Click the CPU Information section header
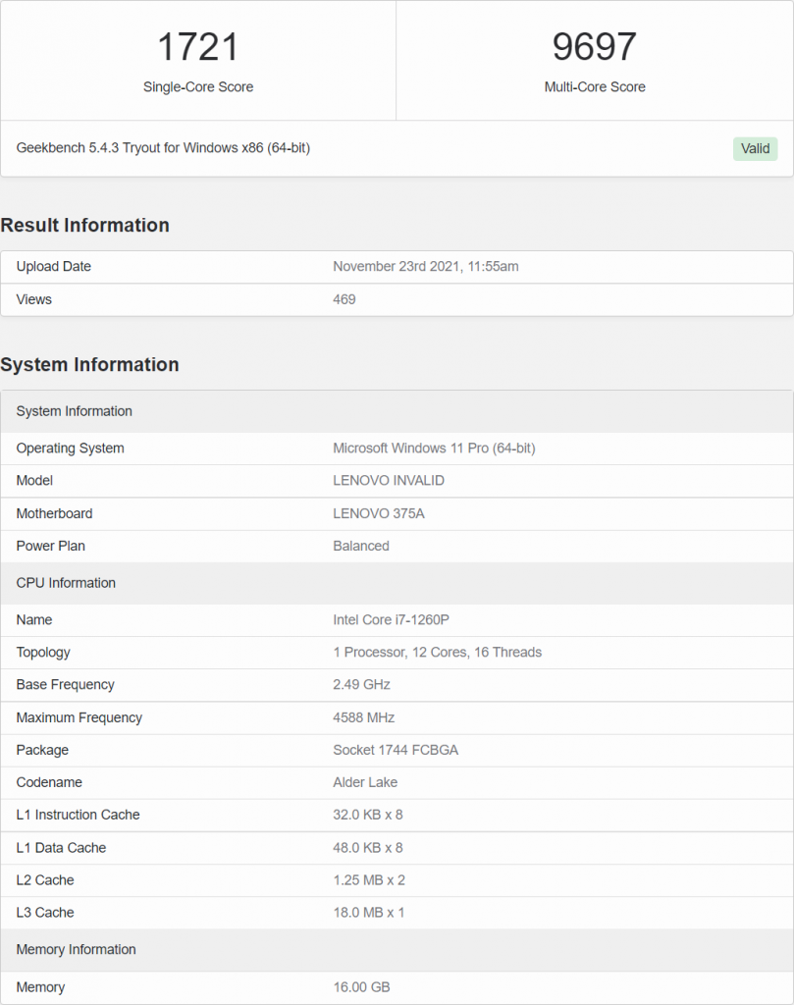 (66, 582)
